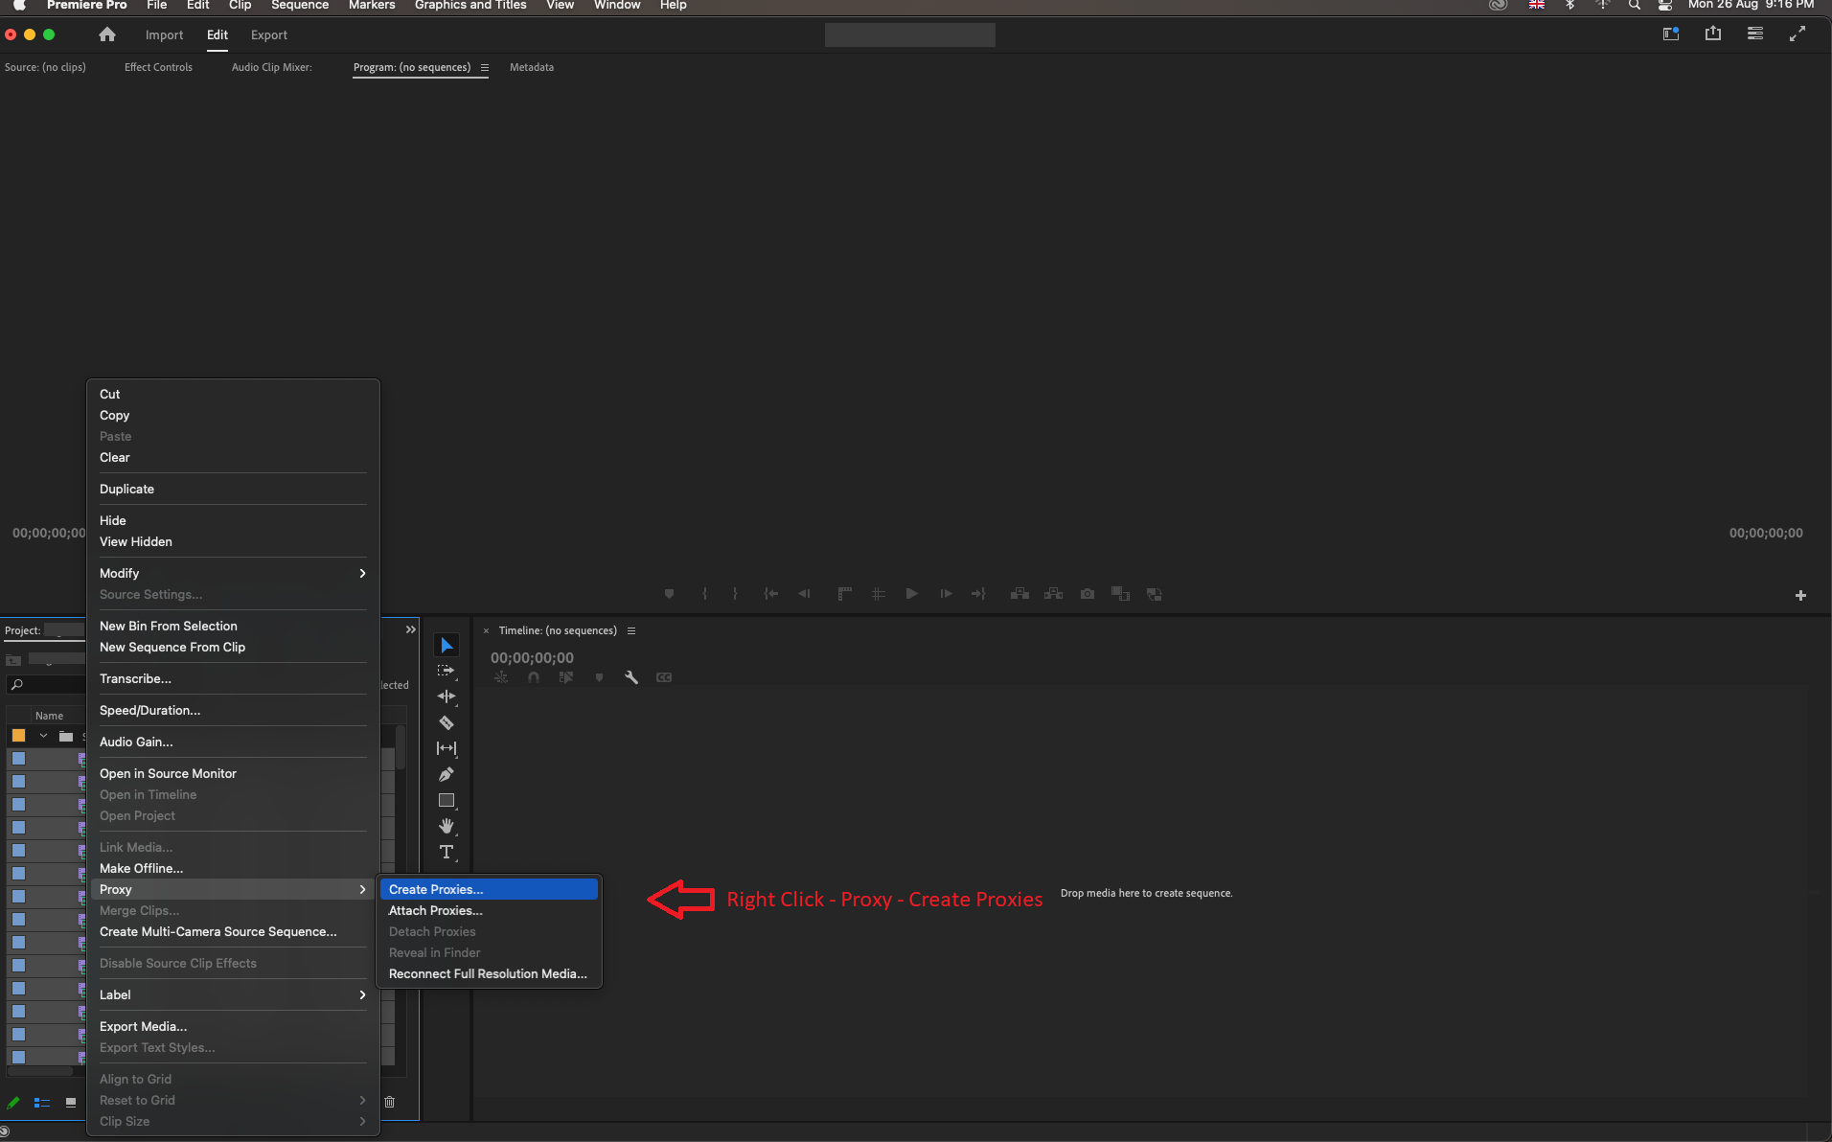Click Step Forward one frame

(x=946, y=594)
